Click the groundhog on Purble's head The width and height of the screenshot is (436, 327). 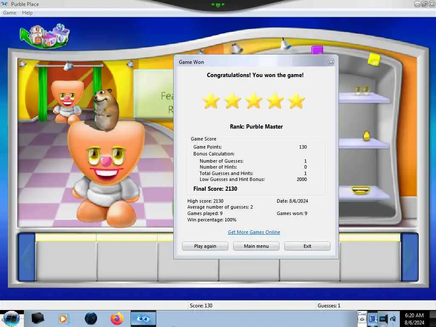pyautogui.click(x=106, y=110)
